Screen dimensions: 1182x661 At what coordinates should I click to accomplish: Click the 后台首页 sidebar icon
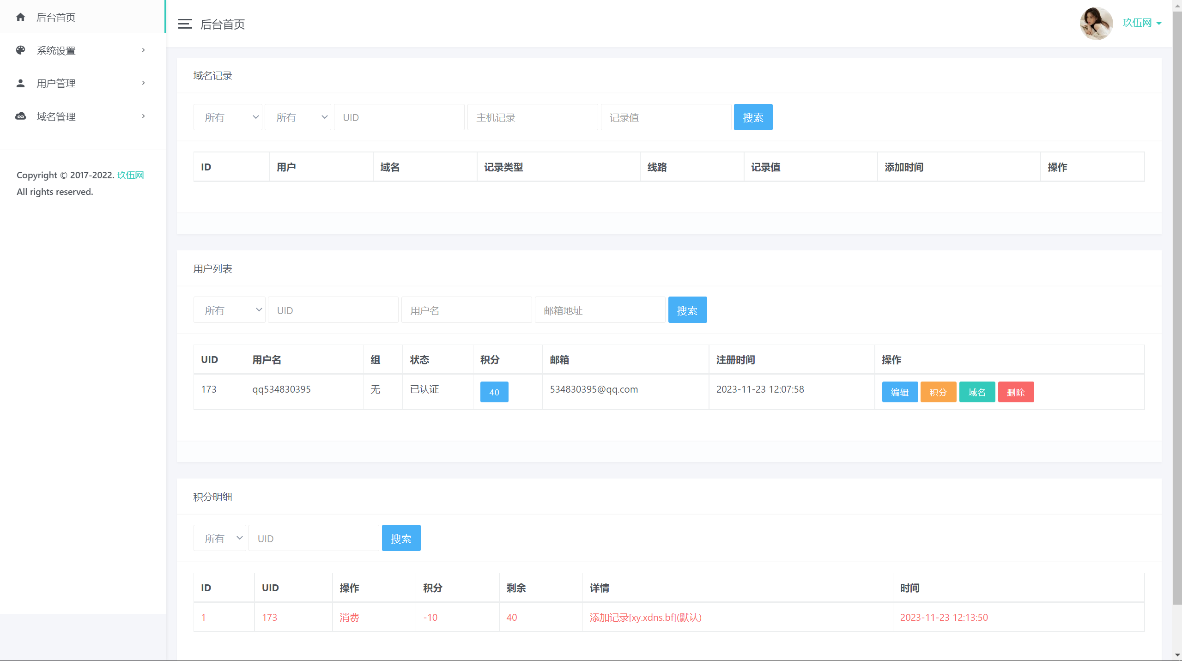(x=21, y=16)
